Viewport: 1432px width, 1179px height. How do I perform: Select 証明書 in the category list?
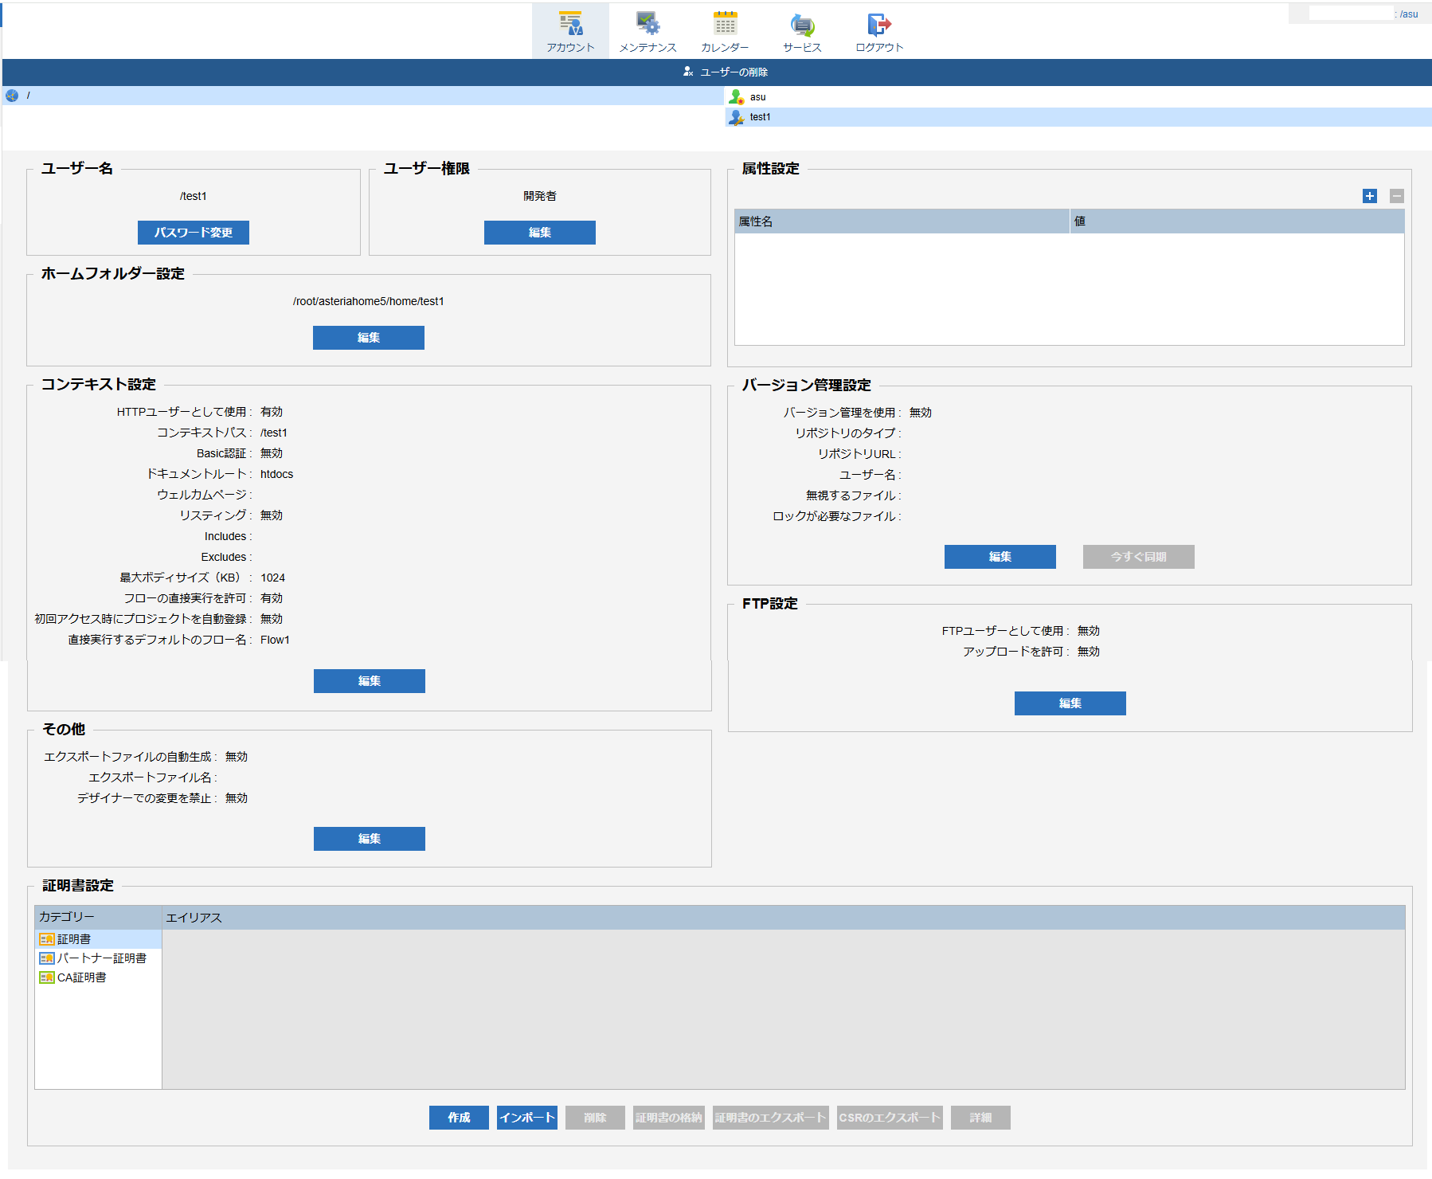[x=99, y=939]
